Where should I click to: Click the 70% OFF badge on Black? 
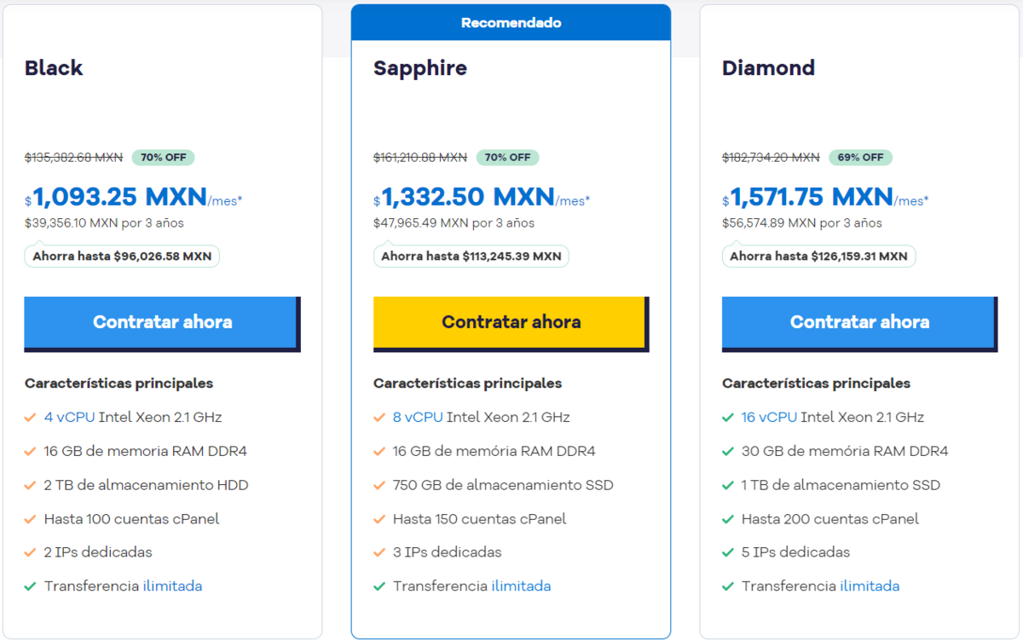pyautogui.click(x=163, y=158)
